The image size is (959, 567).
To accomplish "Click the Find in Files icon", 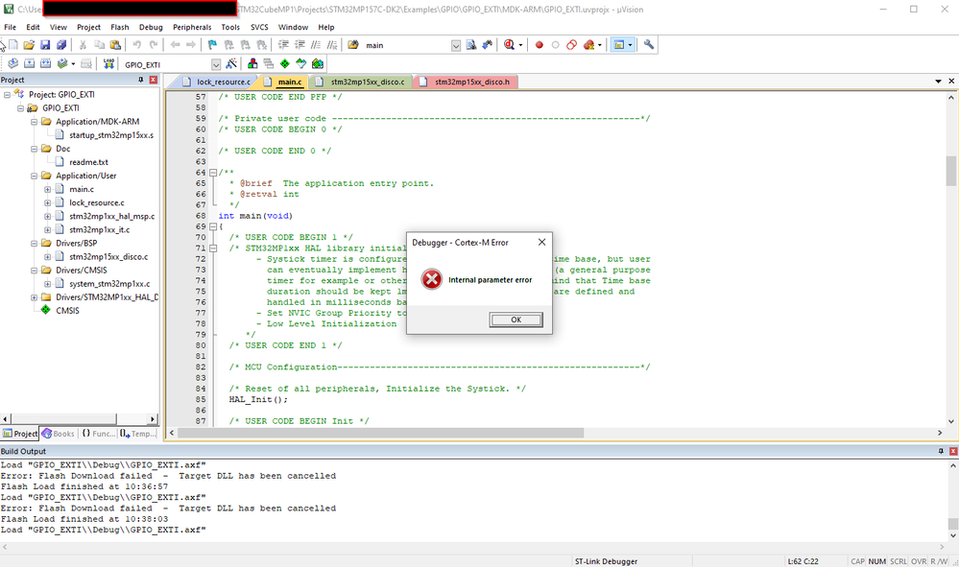I will pyautogui.click(x=471, y=45).
